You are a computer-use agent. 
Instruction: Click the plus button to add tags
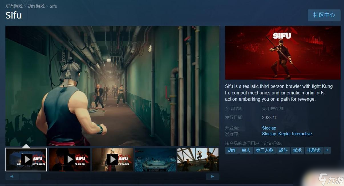327,150
